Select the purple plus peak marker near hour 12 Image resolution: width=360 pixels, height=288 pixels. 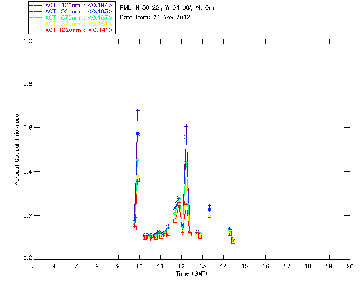click(x=186, y=126)
